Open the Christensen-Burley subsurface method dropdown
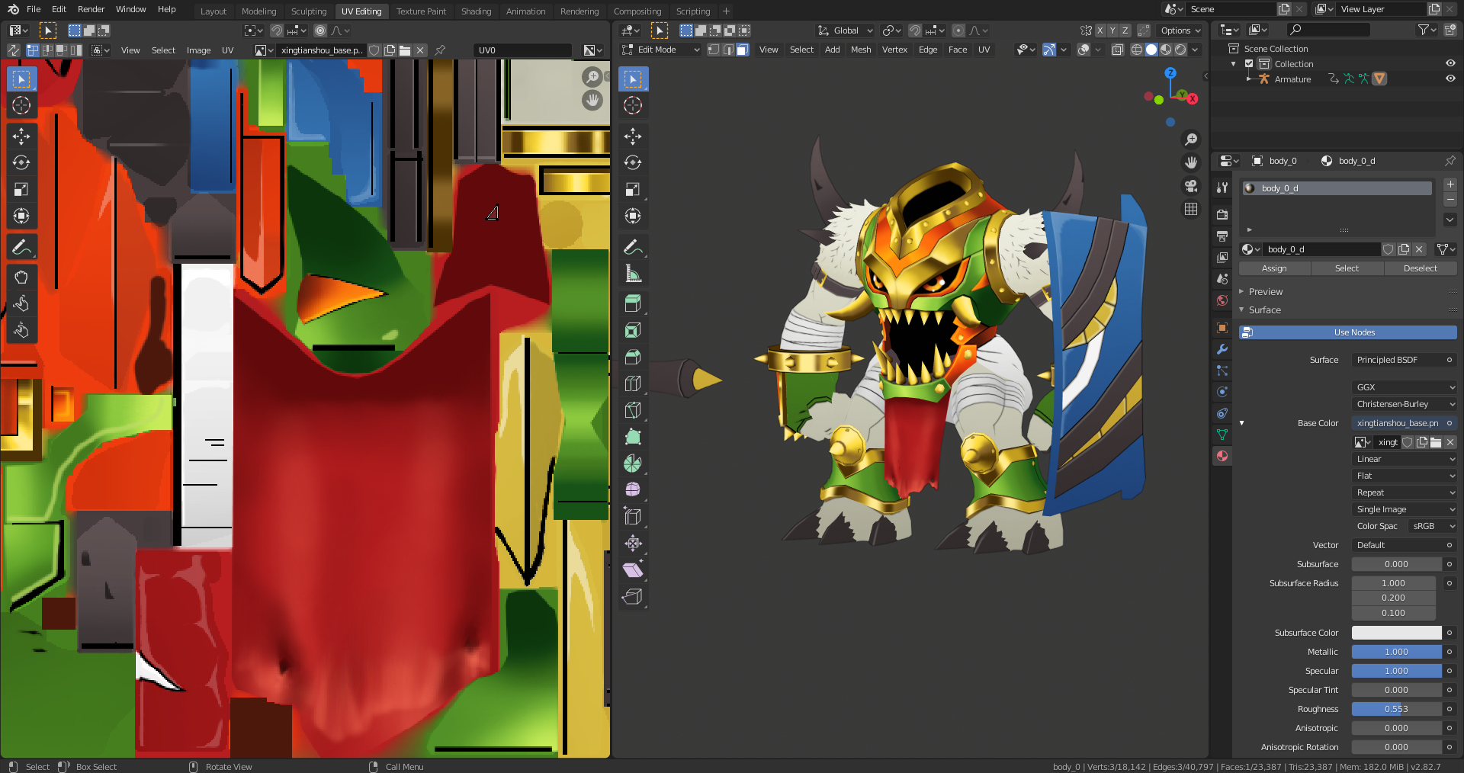The height and width of the screenshot is (773, 1464). coord(1405,404)
